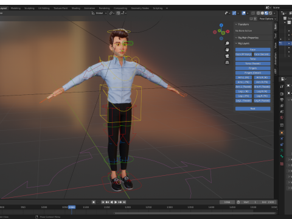Viewport: 292px width, 219px height.
Task: Jump to the timeline start frame
Action: click(x=103, y=202)
